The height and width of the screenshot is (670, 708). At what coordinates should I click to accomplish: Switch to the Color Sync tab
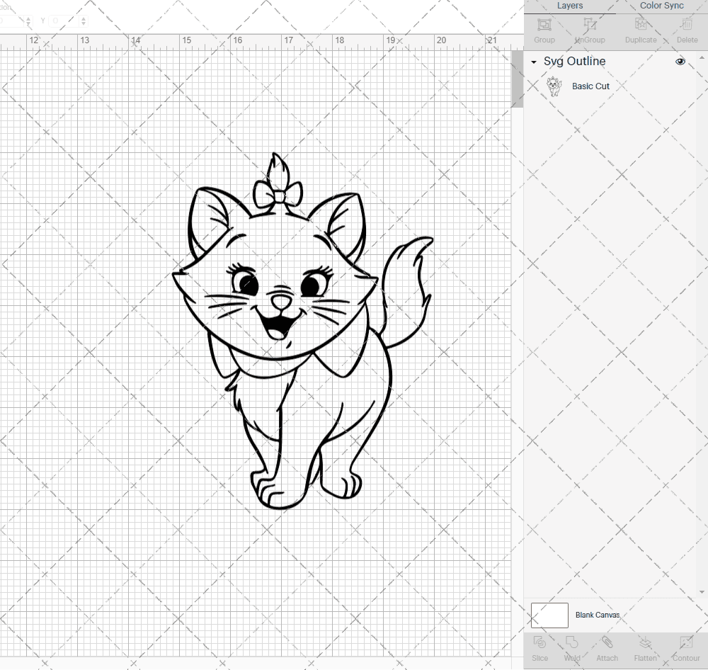(x=661, y=6)
